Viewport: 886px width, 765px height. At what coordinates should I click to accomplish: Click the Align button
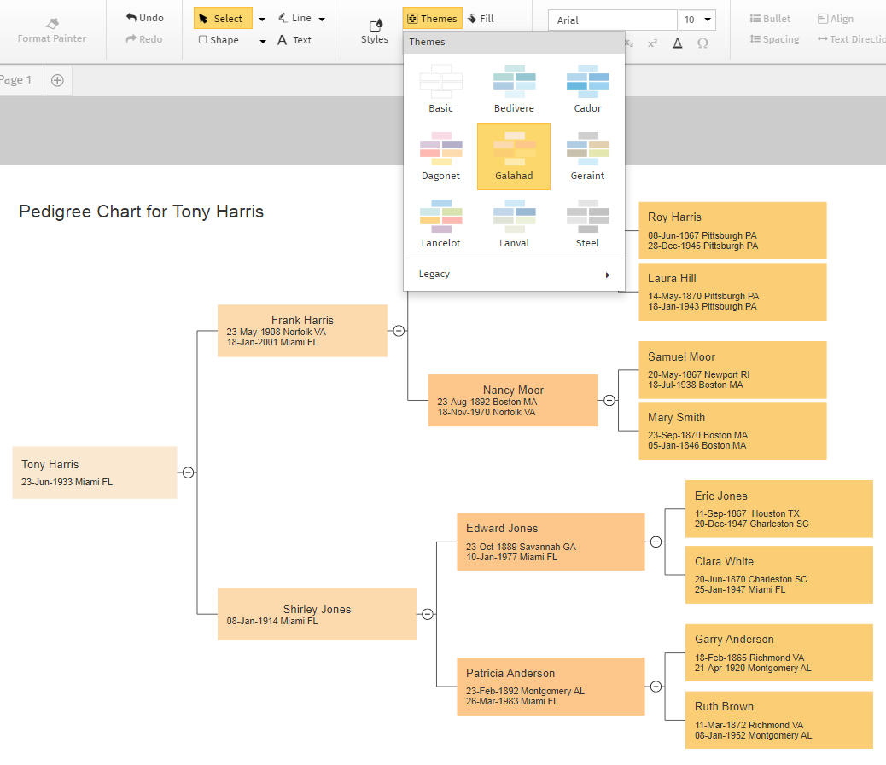[x=835, y=18]
